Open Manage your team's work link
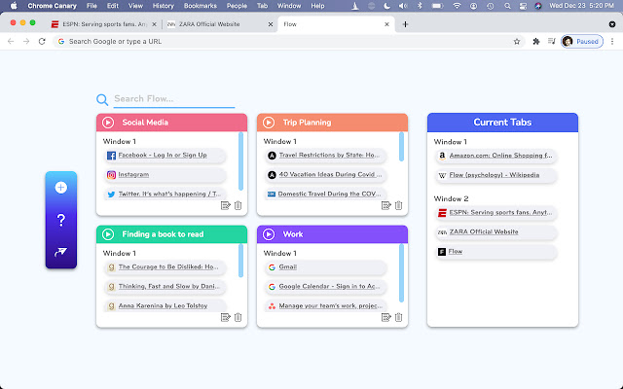This screenshot has width=623, height=389. tap(331, 305)
